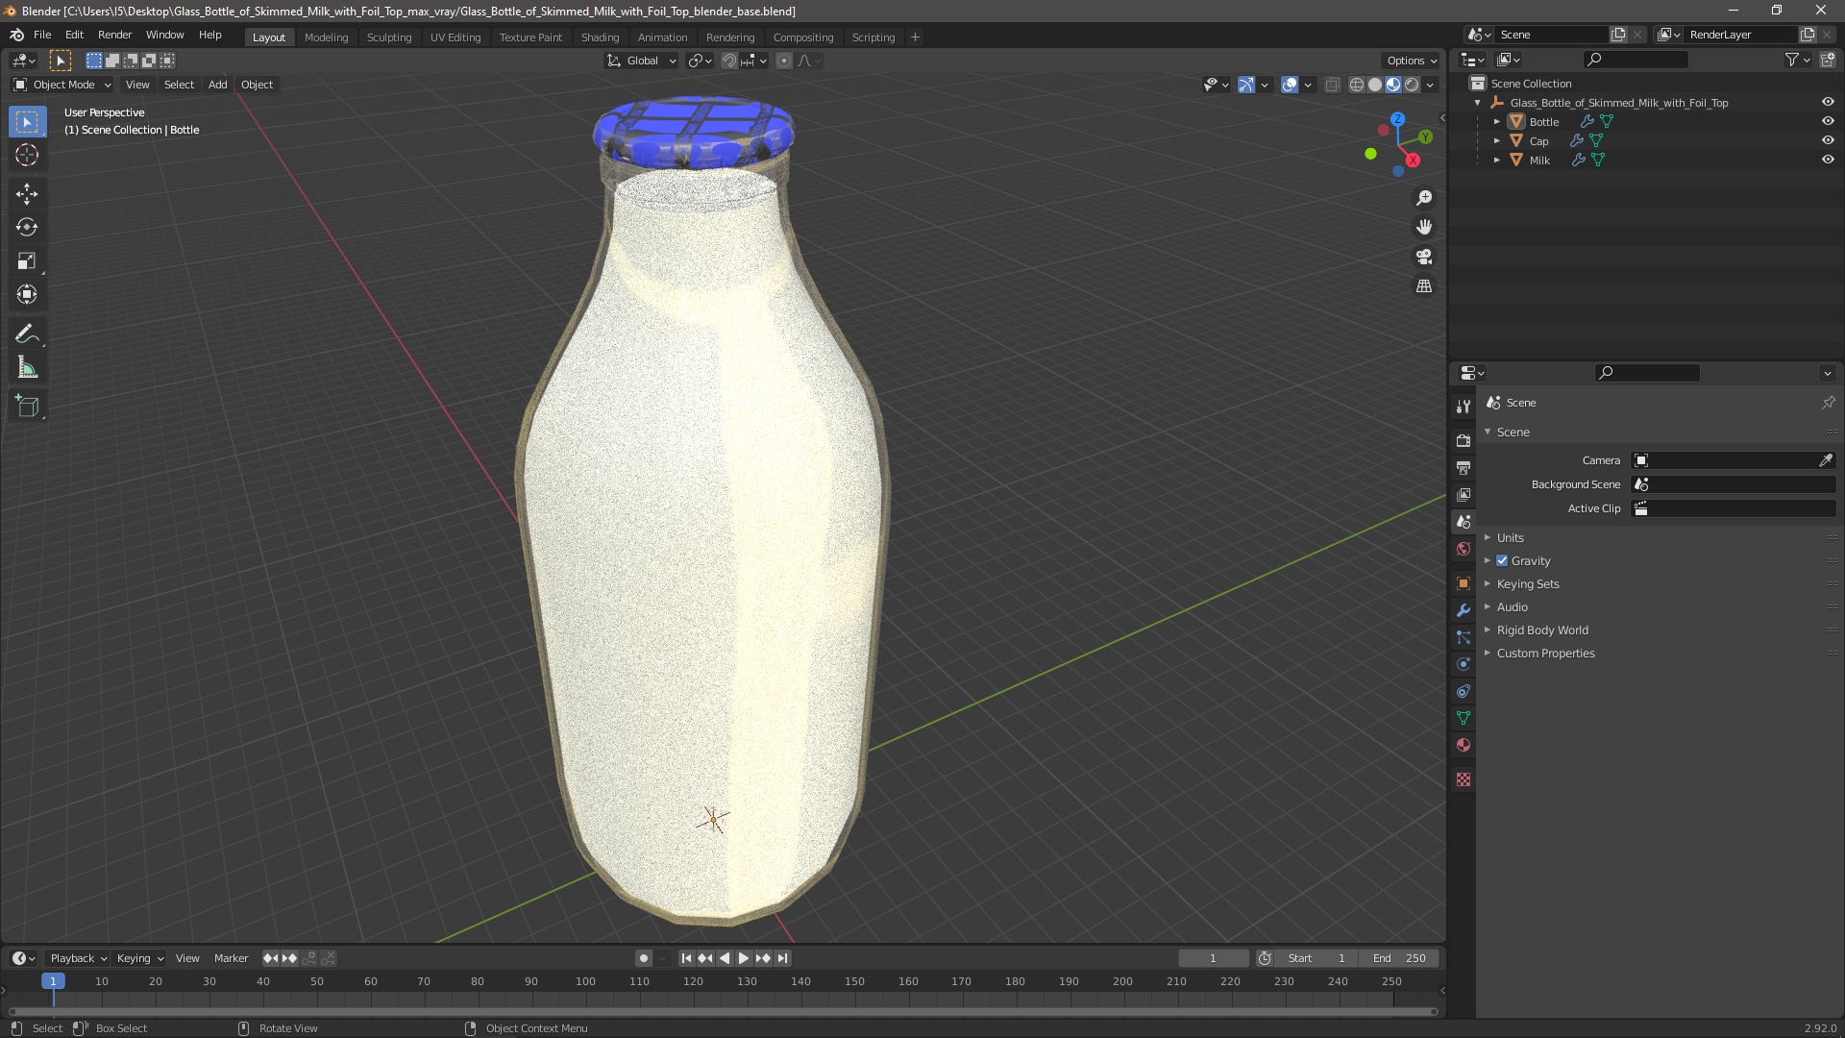
Task: Expand the Audio panel
Action: point(1512,606)
